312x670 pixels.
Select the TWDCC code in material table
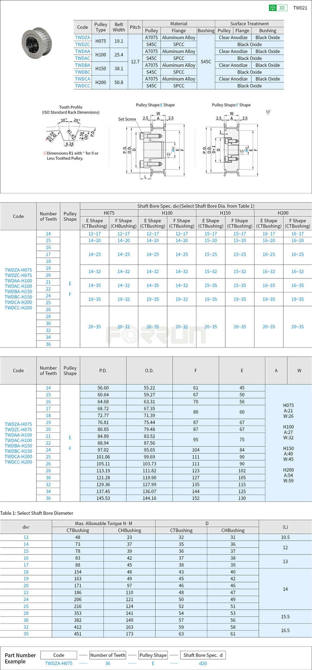point(82,86)
